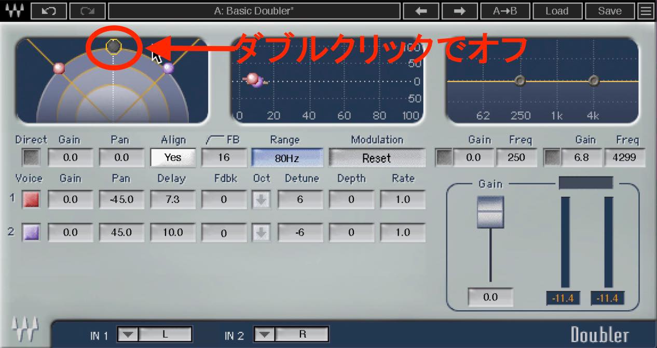Click the low EQ Freq field 250
Screen dimensions: 657x348
point(516,157)
